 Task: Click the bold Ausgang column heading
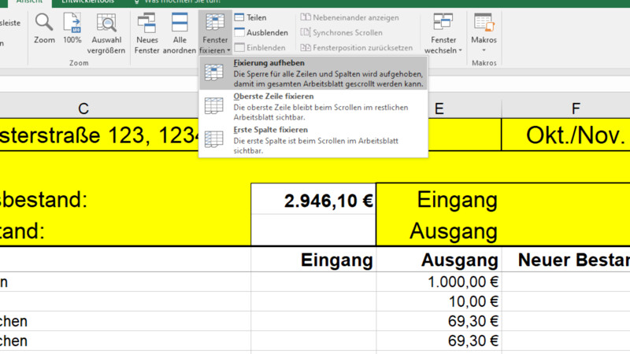[x=439, y=260]
